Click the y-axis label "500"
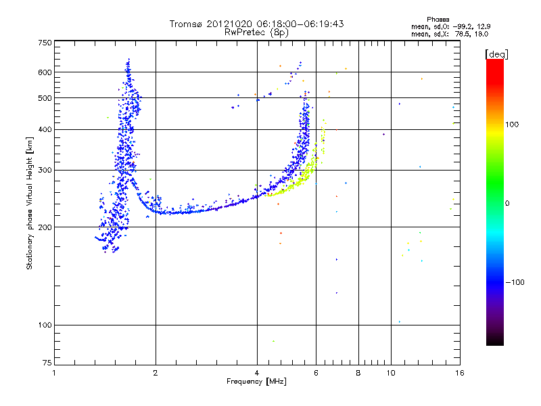The height and width of the screenshot is (406, 541). [45, 98]
